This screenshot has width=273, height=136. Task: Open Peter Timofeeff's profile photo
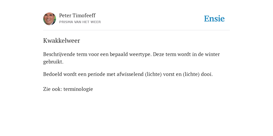pyautogui.click(x=50, y=19)
